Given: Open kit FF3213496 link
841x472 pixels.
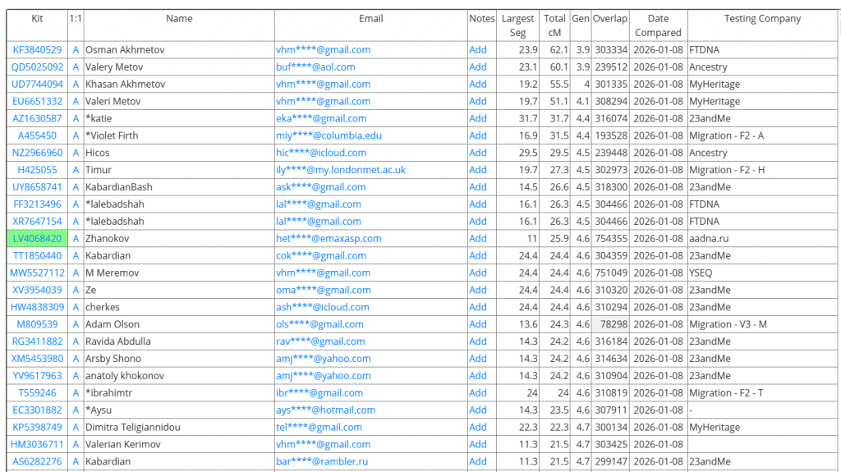Looking at the screenshot, I should point(37,204).
